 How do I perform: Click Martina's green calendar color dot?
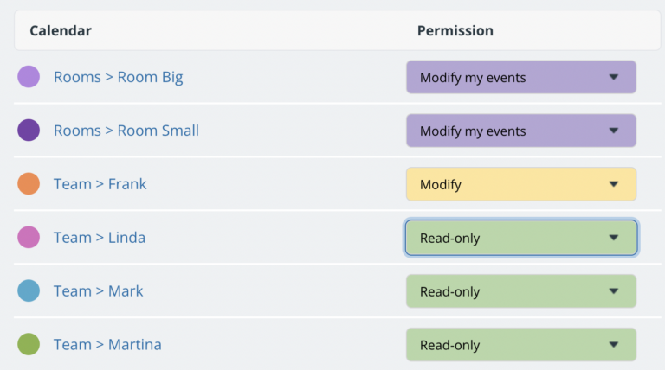coord(29,345)
